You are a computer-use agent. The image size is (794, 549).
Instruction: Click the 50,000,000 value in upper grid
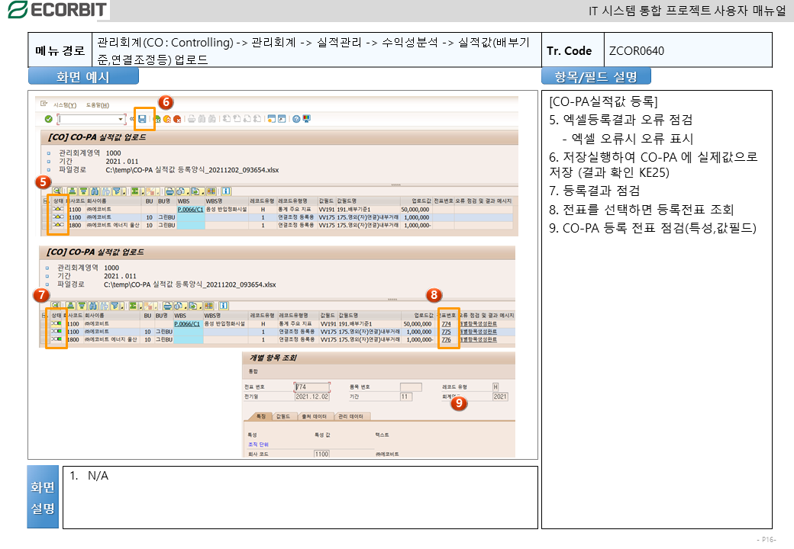point(415,209)
